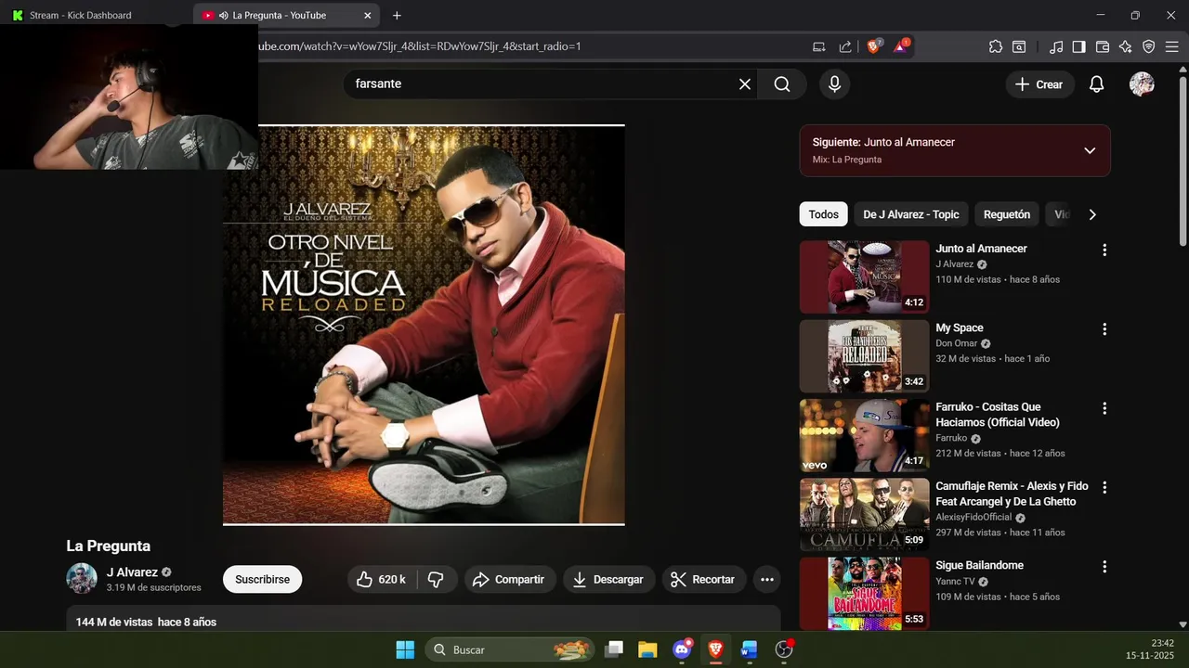Image resolution: width=1189 pixels, height=668 pixels.
Task: Open Farruko Cositas Que Haciamos thumbnail
Action: pos(864,435)
